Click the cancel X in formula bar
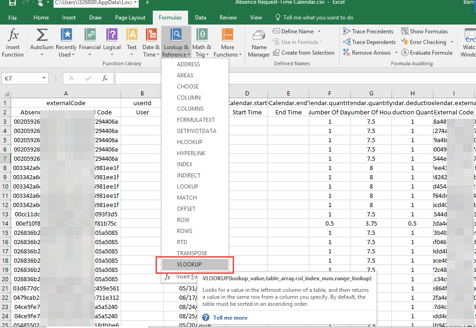 point(72,78)
